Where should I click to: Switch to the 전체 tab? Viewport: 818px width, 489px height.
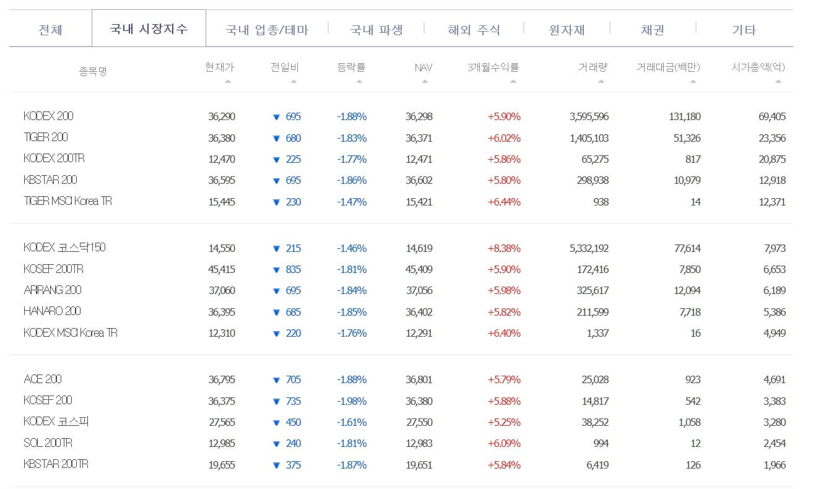click(48, 28)
